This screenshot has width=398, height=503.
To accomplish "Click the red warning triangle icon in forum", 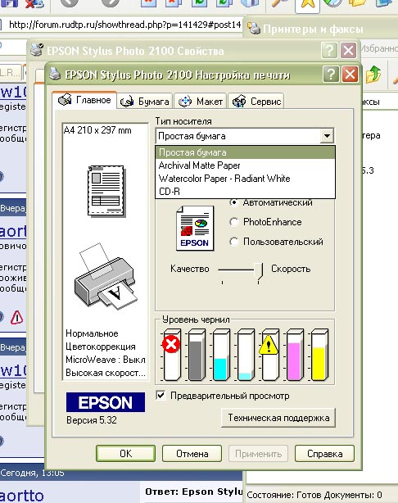I will 16,318.
